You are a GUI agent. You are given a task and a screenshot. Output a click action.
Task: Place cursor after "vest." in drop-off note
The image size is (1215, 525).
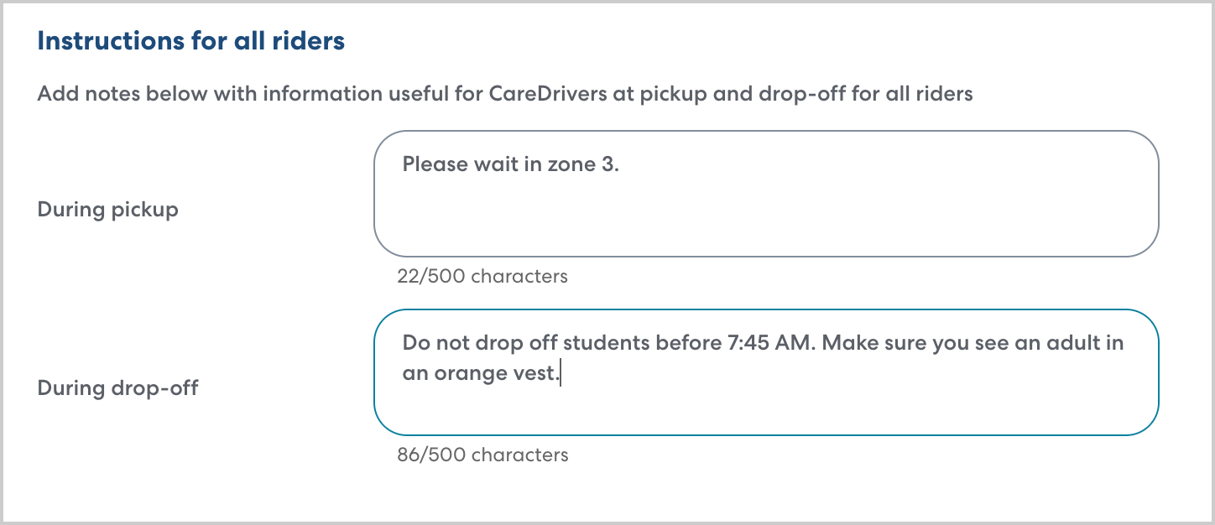coord(561,374)
